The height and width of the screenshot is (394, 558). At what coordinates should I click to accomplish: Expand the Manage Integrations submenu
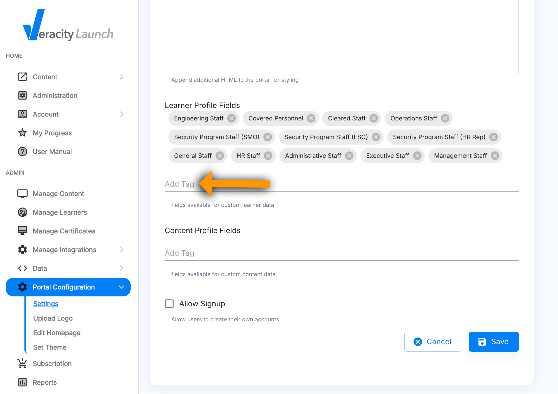[121, 250]
